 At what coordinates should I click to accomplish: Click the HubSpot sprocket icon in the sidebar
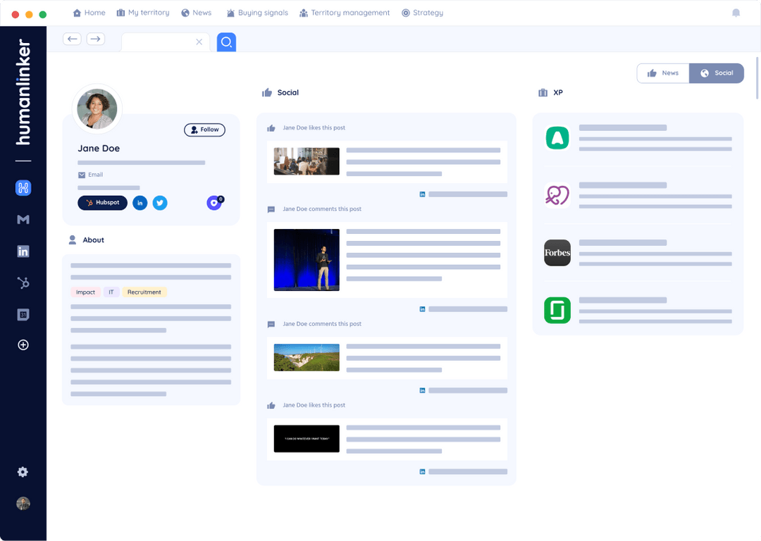click(23, 282)
